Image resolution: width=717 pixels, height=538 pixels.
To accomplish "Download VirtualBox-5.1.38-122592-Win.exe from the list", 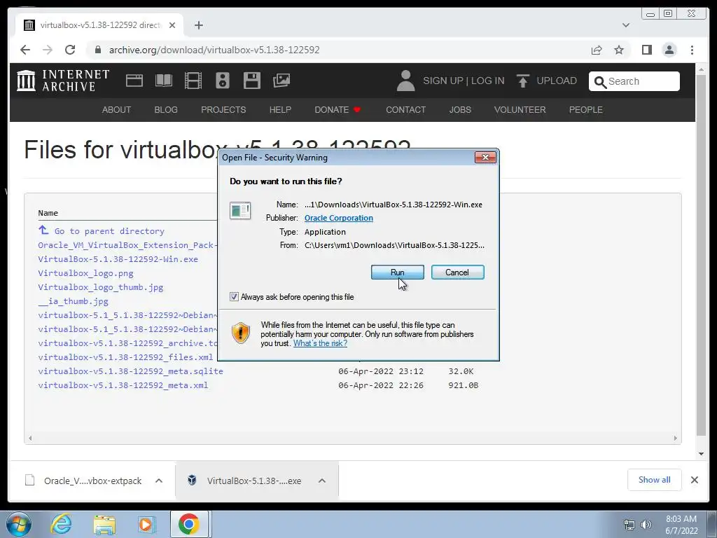I will tap(118, 259).
